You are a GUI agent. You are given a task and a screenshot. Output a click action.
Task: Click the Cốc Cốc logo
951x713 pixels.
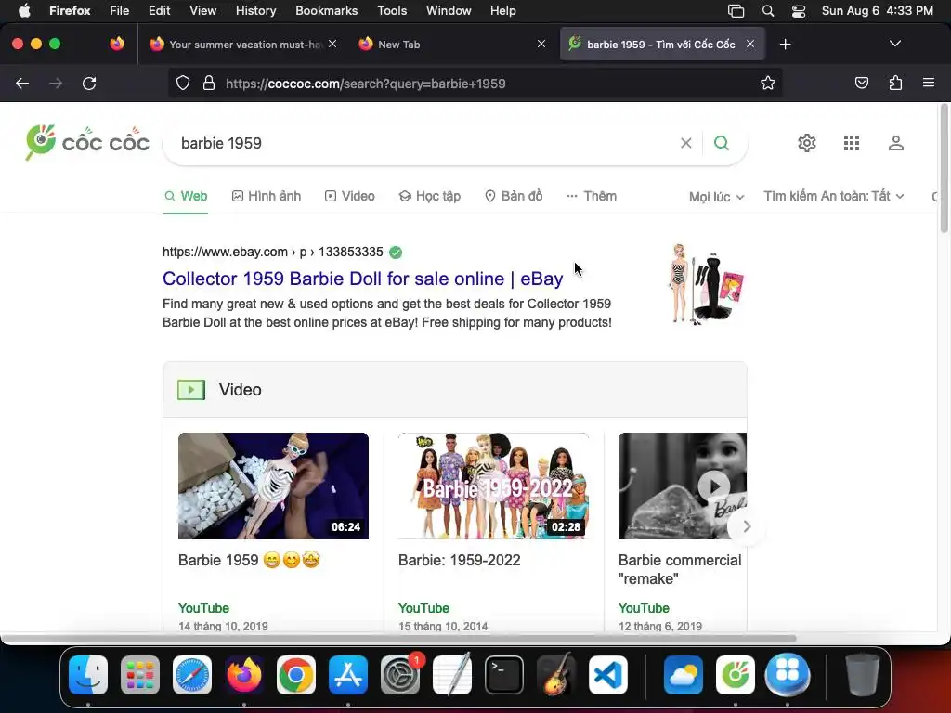[87, 142]
